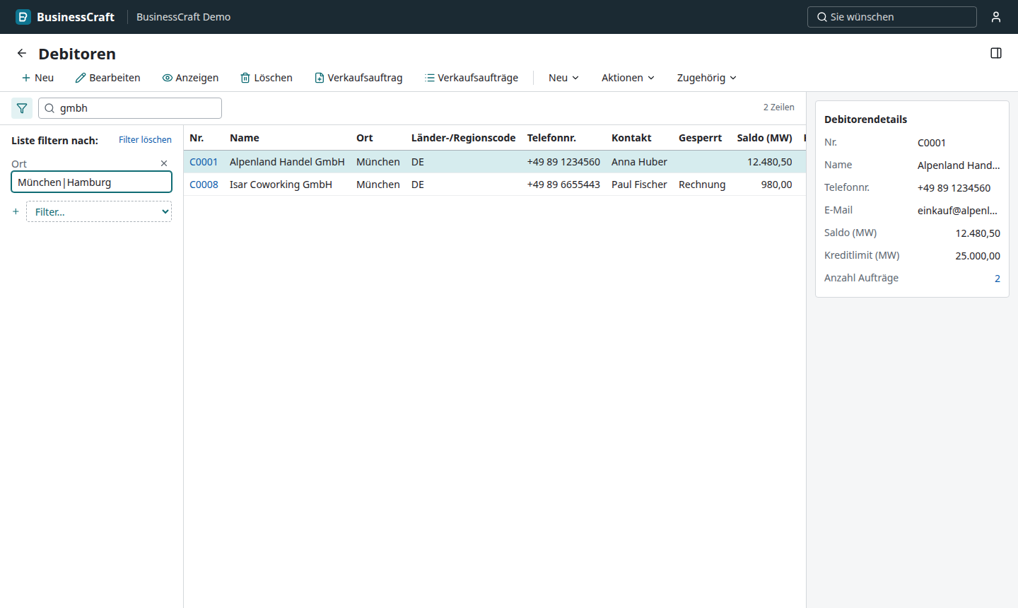Click the plus add-filter icon

click(16, 211)
